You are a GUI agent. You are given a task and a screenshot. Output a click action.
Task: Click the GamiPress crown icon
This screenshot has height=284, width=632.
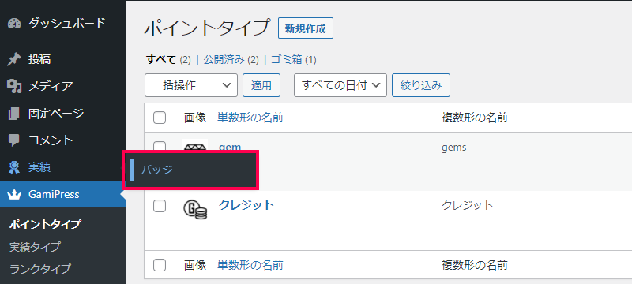click(x=14, y=195)
